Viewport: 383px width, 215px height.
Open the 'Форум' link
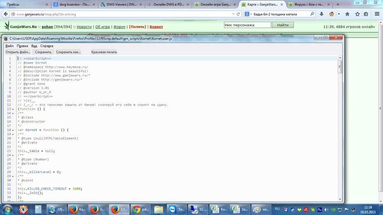(x=119, y=27)
